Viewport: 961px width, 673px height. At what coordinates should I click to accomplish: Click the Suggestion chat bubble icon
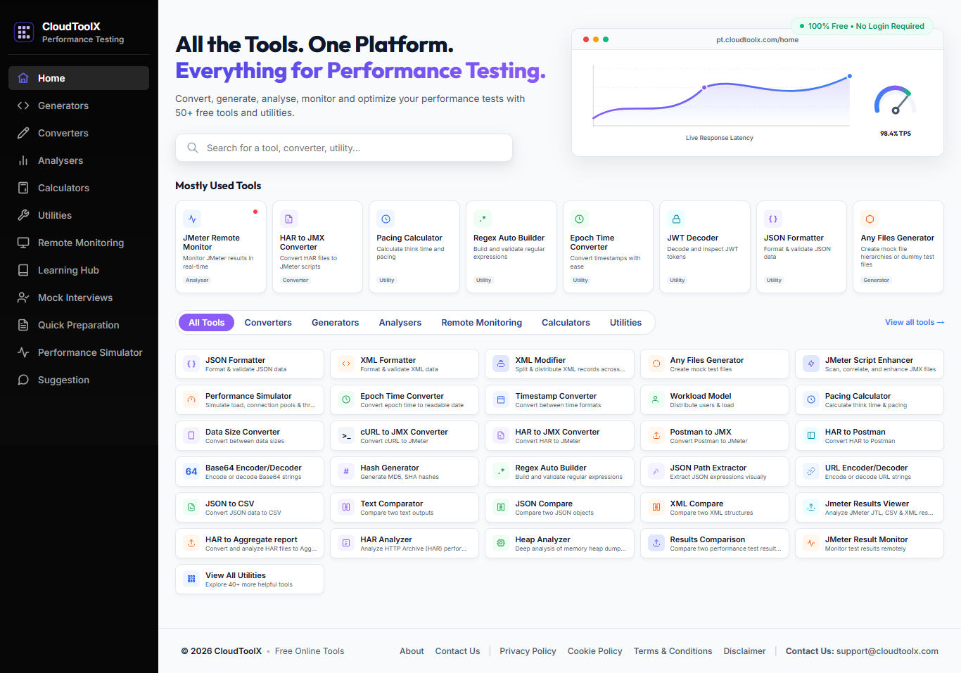23,380
